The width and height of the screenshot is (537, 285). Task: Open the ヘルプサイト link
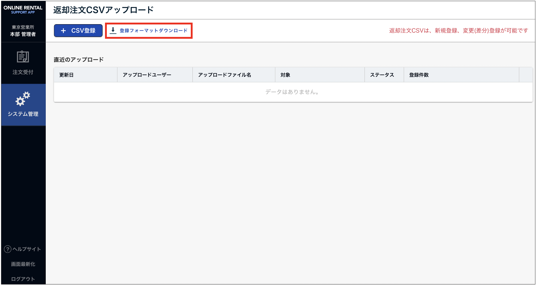[27, 249]
